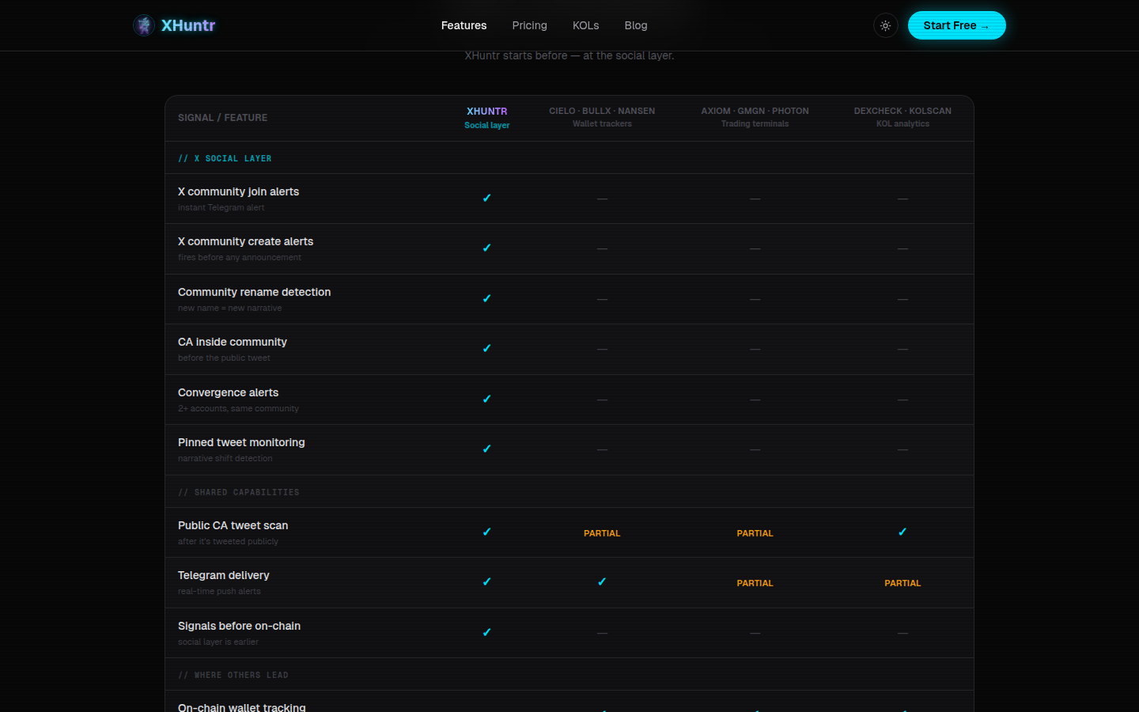The height and width of the screenshot is (712, 1139).
Task: Click X community create alerts row title
Action: click(245, 241)
